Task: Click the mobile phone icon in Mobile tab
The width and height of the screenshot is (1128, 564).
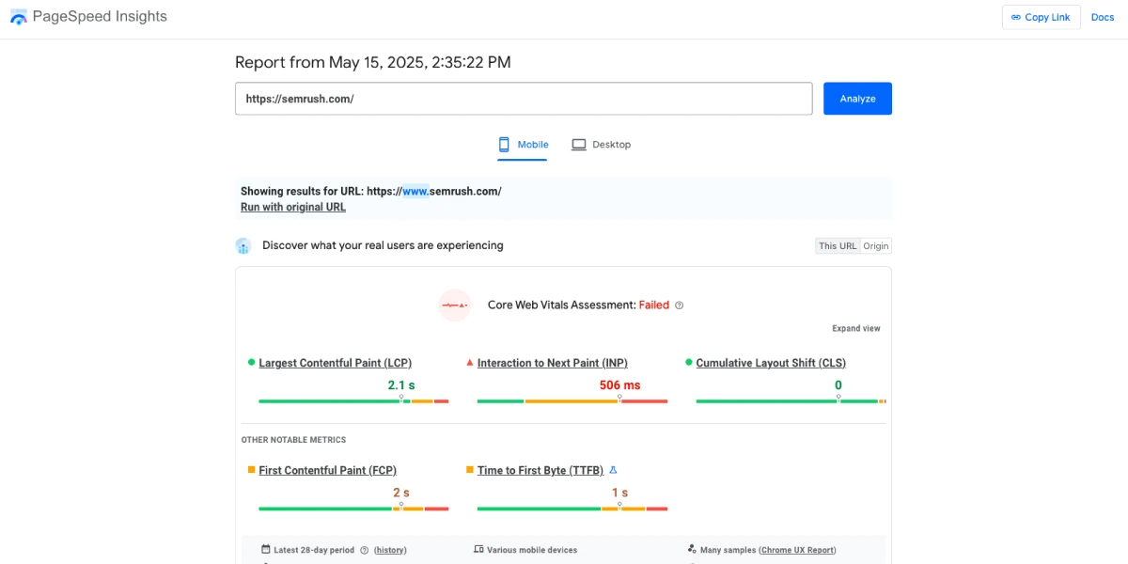Action: 504,145
